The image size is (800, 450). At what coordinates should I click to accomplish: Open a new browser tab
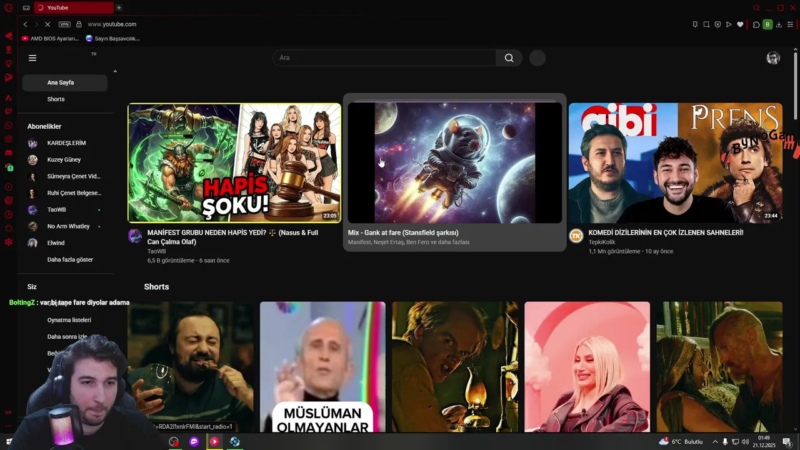[119, 7]
